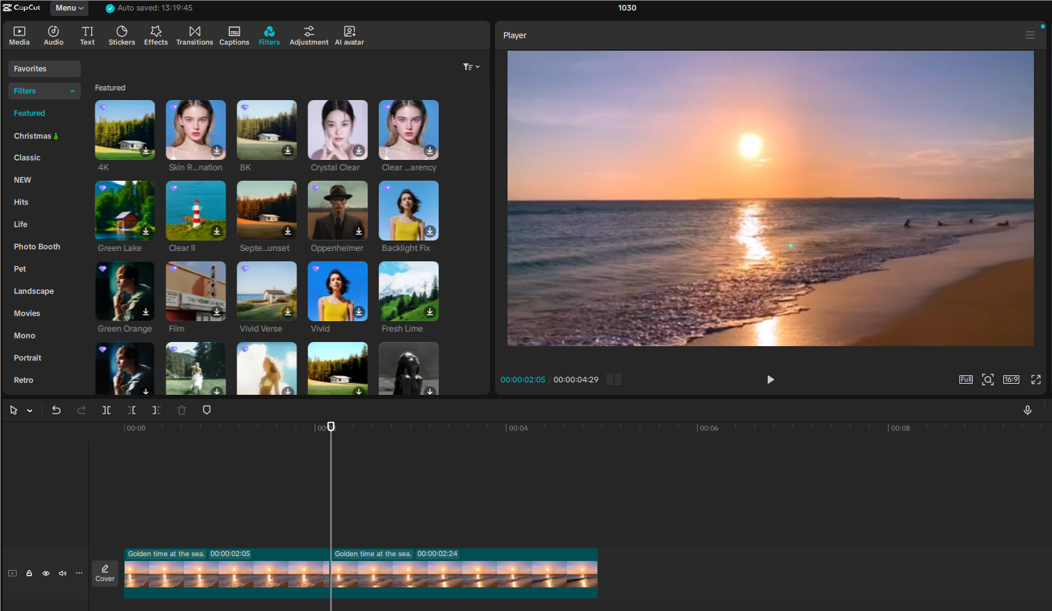This screenshot has width=1052, height=611.
Task: Click the Cover button on the timeline
Action: [x=104, y=573]
